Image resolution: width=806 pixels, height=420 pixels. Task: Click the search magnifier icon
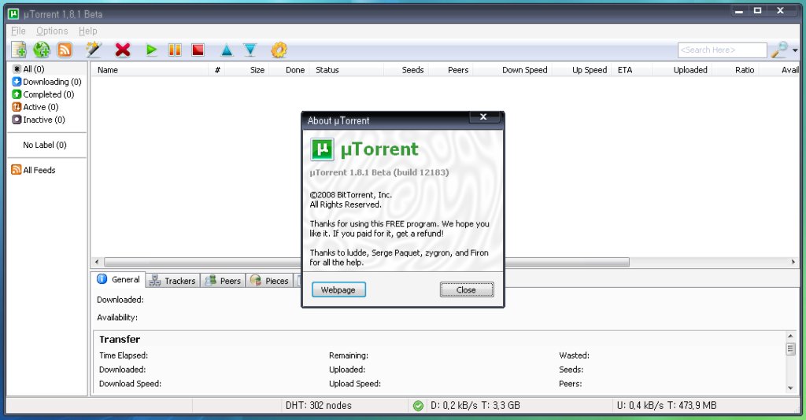click(x=780, y=50)
